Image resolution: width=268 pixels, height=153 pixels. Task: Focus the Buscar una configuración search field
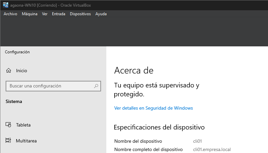(x=50, y=86)
